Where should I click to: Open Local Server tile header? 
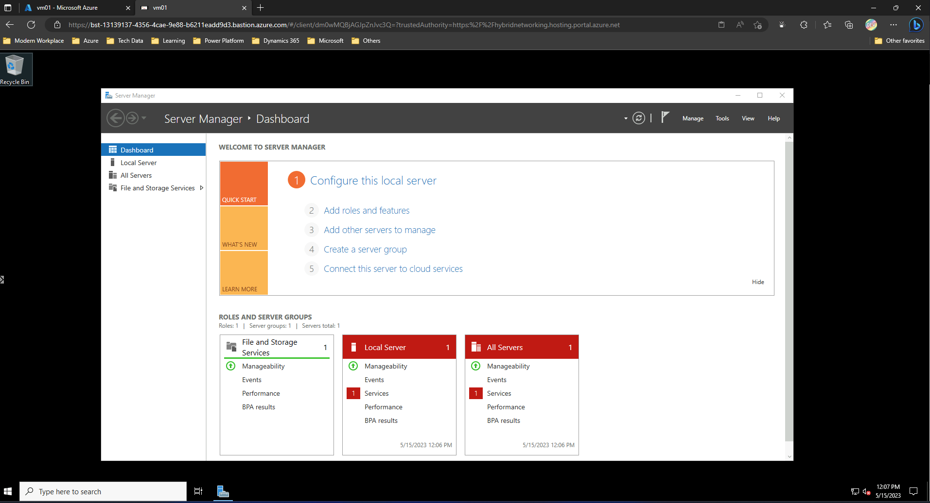coord(399,347)
